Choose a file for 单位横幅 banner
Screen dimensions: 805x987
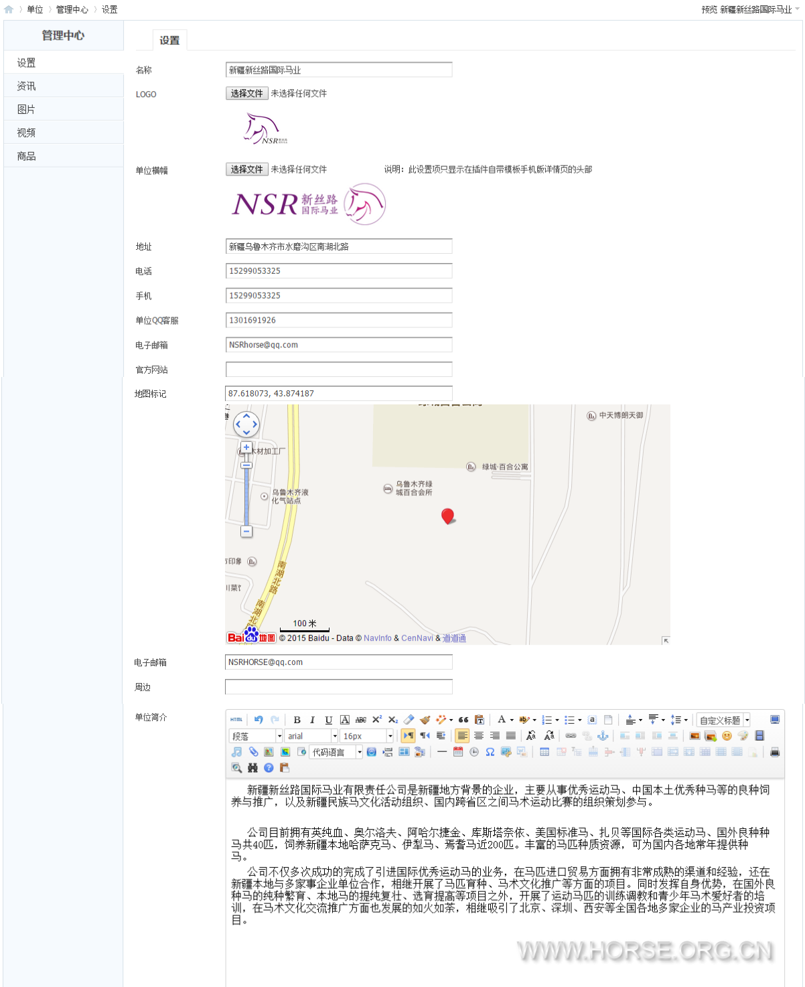tap(247, 169)
